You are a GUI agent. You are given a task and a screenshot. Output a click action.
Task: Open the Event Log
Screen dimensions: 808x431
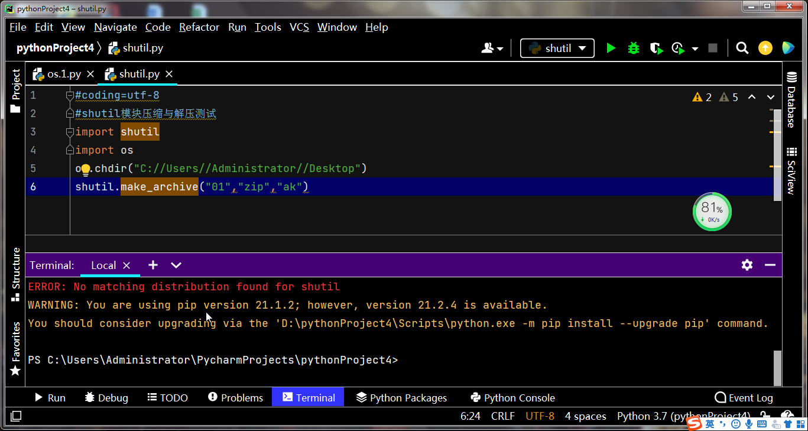click(x=744, y=398)
